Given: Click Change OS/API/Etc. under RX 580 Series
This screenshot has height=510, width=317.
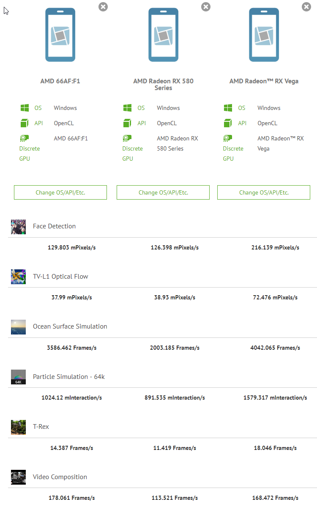Looking at the screenshot, I should 163,192.
